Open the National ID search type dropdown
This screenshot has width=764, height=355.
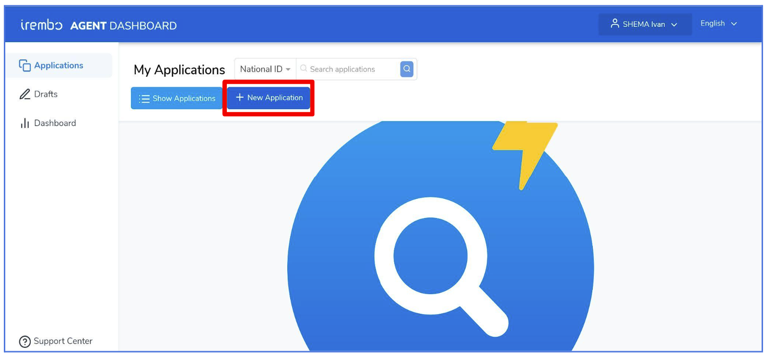265,69
